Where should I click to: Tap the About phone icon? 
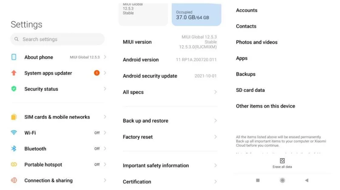tap(14, 57)
